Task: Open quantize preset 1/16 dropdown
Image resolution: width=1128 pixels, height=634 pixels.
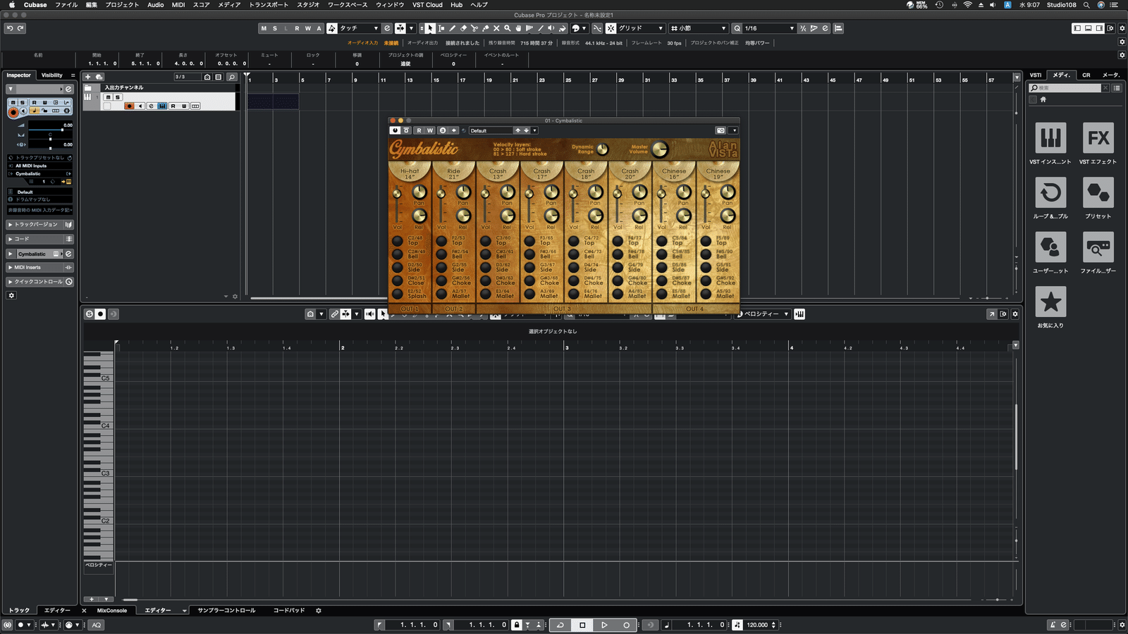Action: click(768, 28)
